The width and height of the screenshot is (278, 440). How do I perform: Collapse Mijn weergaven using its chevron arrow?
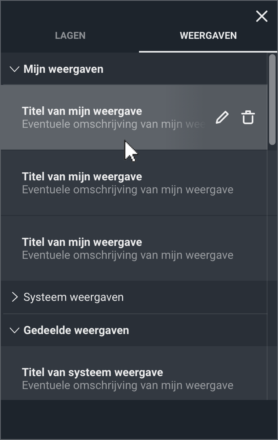tap(15, 69)
